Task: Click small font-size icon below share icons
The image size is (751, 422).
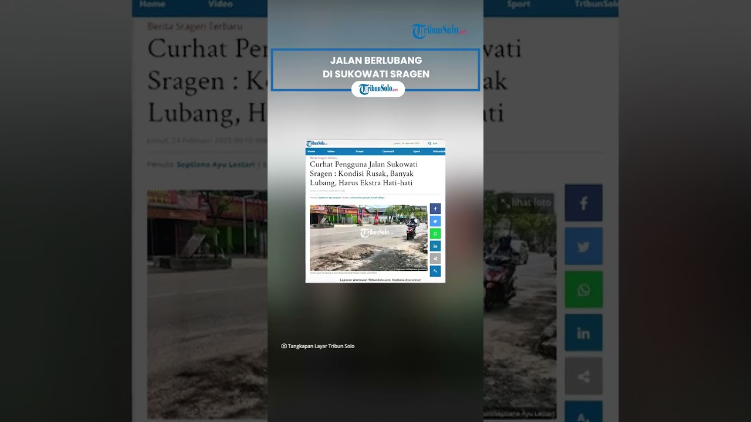Action: click(435, 271)
